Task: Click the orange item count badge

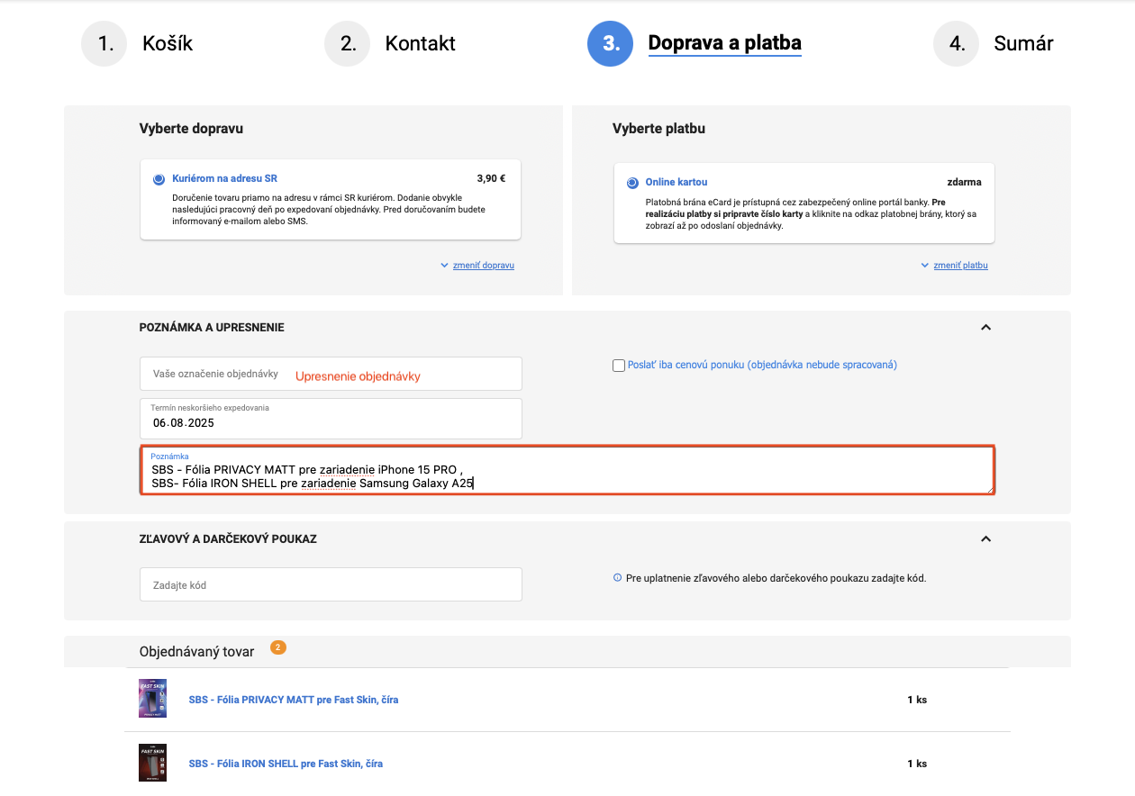Action: coord(277,647)
